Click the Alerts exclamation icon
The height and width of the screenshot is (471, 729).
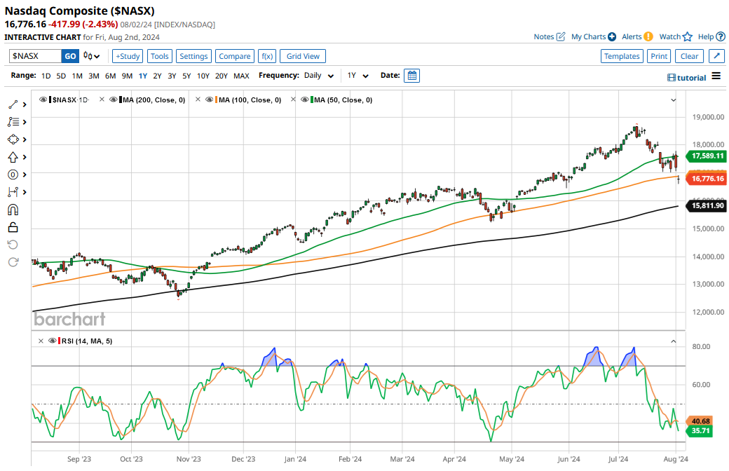[x=648, y=36]
